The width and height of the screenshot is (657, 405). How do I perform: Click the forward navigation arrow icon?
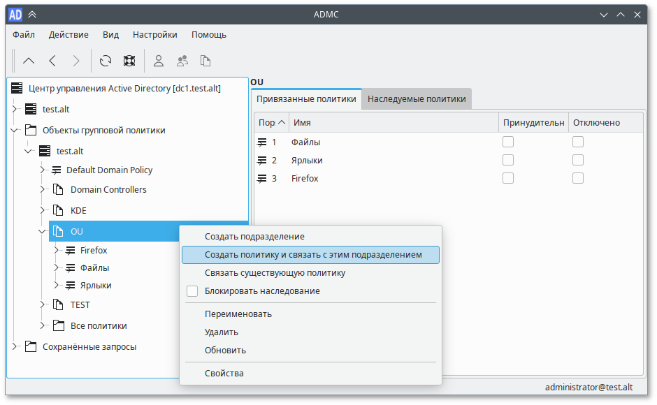75,61
